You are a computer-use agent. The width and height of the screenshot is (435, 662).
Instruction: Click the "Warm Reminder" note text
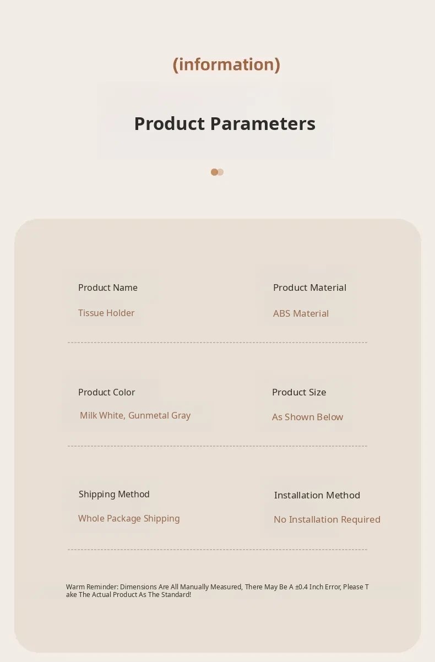(217, 590)
